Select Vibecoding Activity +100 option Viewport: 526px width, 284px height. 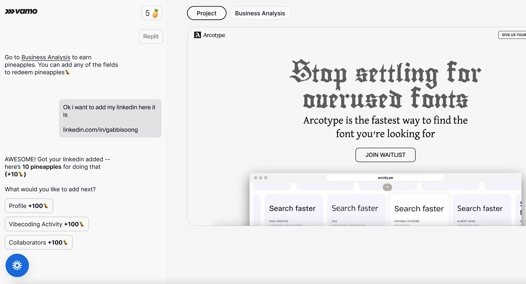[x=47, y=224]
